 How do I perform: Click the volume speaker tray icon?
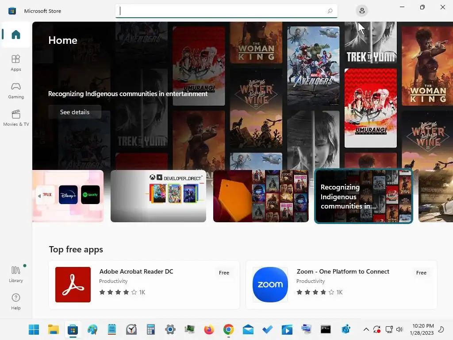coord(399,329)
